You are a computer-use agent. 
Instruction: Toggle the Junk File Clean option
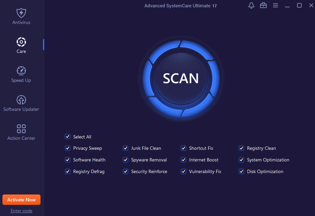coord(126,148)
